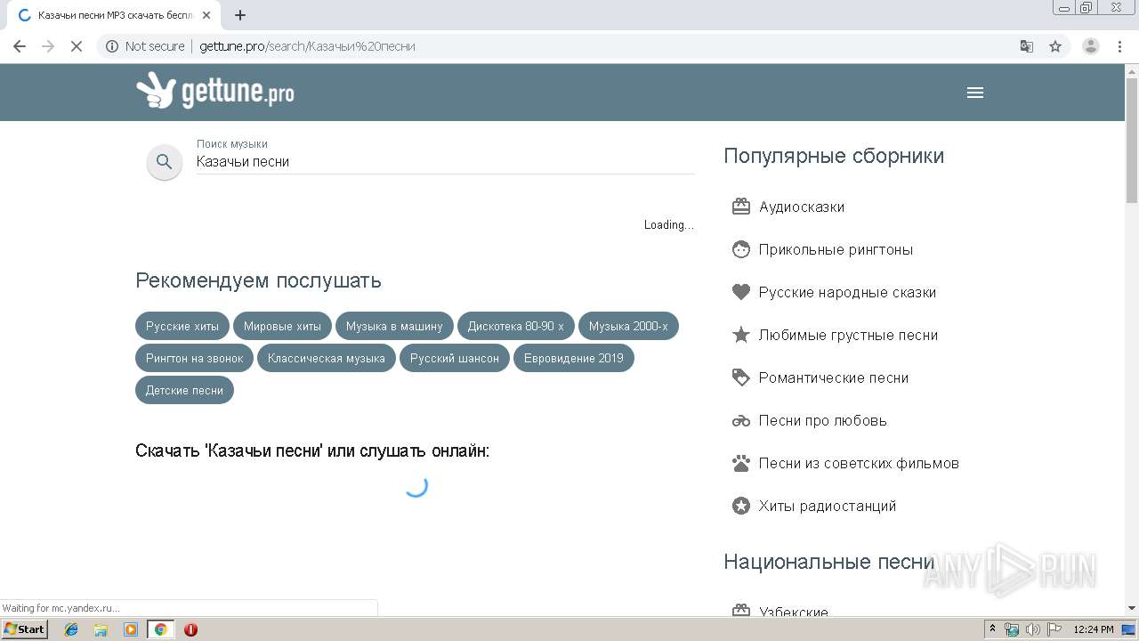Viewport: 1139px width, 641px height.
Task: Click the scrollbar down arrow
Action: [x=1132, y=608]
